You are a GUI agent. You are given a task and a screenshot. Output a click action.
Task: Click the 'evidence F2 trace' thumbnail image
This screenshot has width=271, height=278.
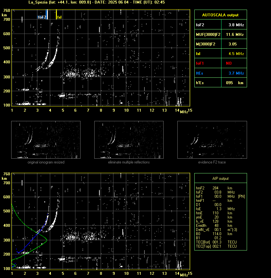point(212,140)
